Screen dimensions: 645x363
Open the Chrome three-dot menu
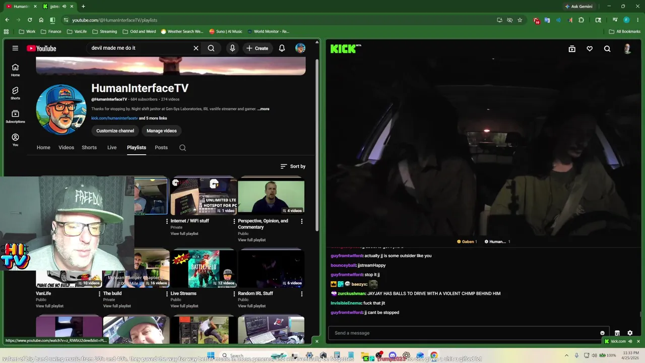pyautogui.click(x=637, y=20)
